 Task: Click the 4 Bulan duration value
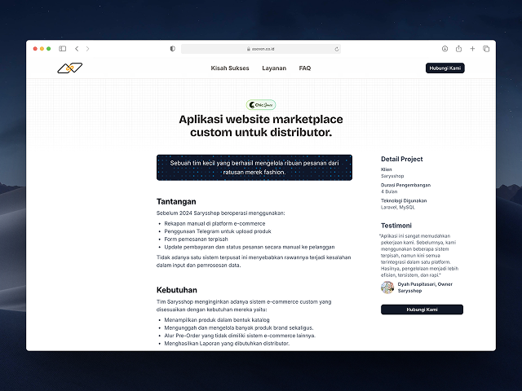tap(389, 191)
